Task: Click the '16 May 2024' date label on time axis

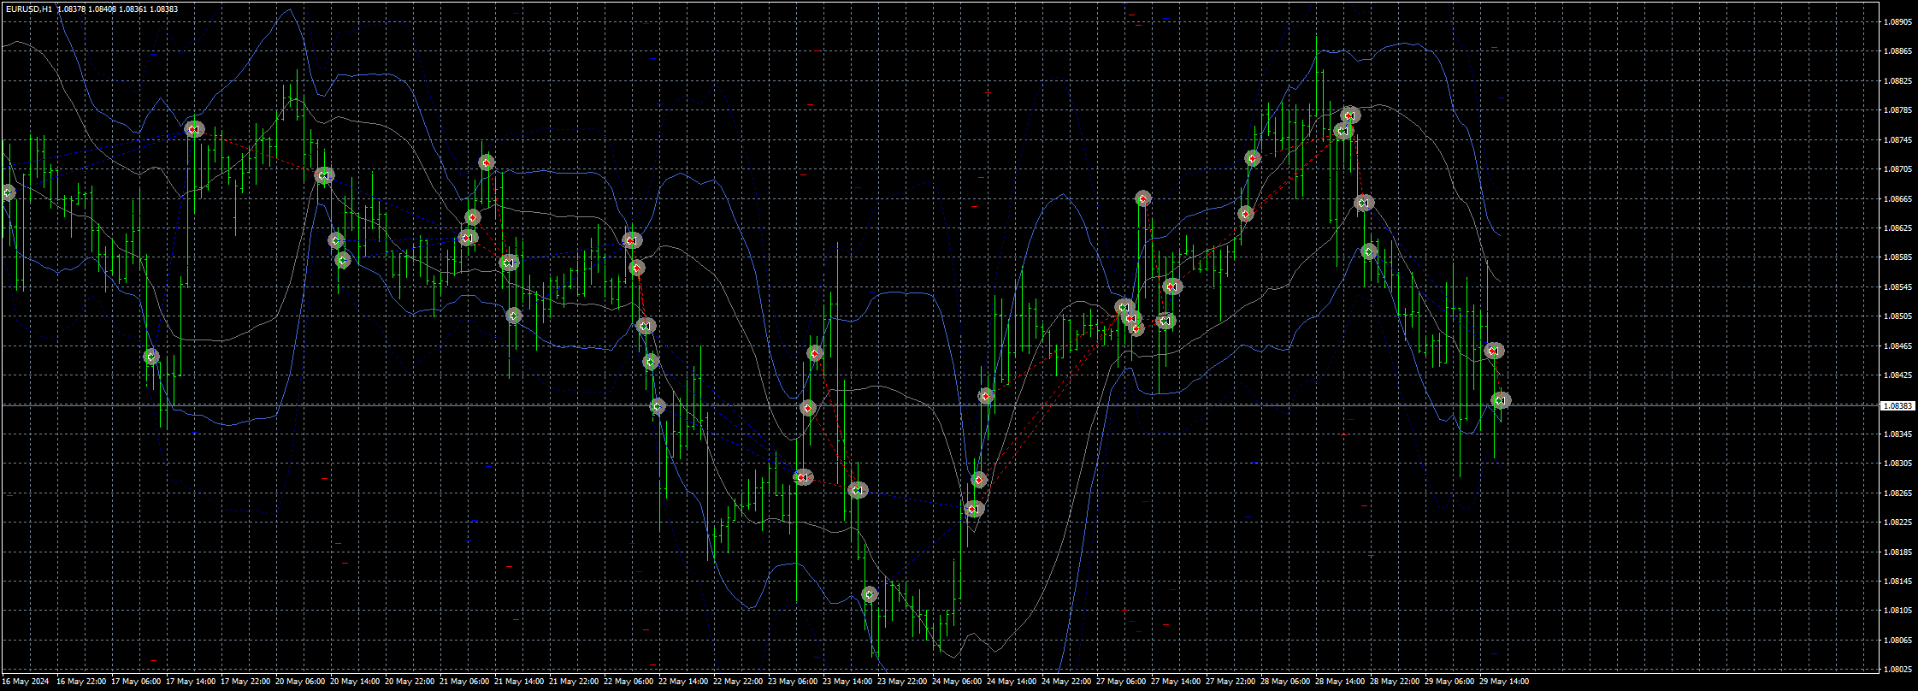Action: [x=26, y=682]
